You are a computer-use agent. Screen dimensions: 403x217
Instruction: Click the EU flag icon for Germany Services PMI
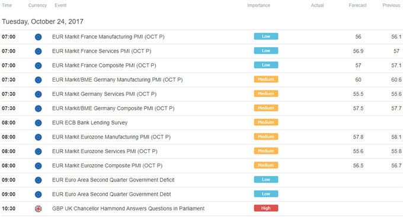(39, 95)
